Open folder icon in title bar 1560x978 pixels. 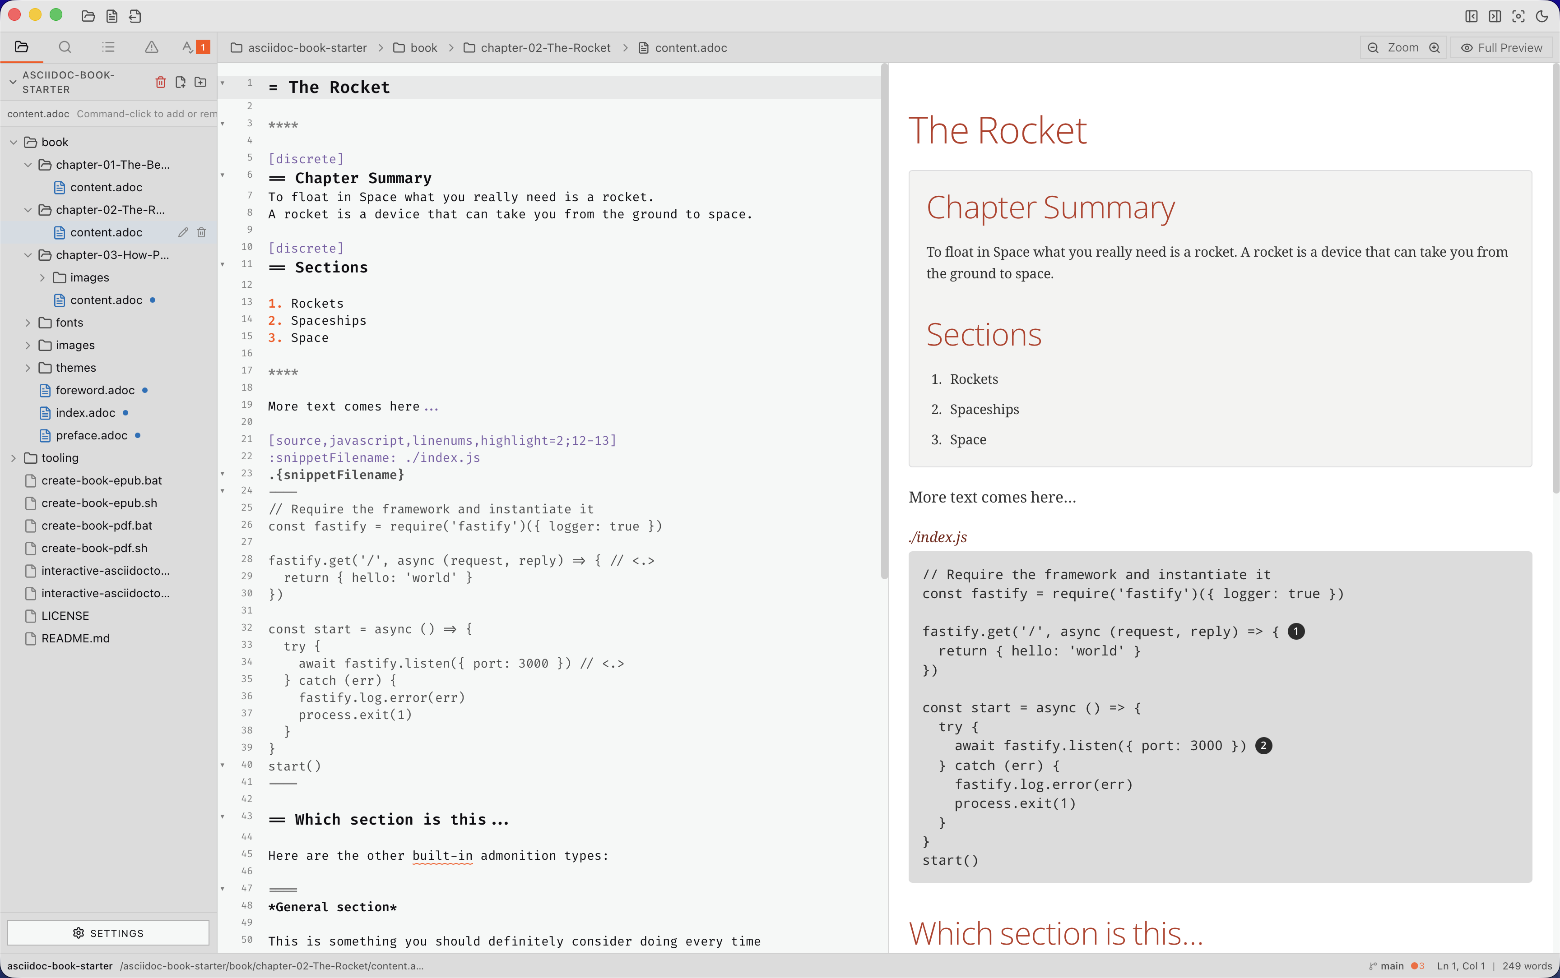(x=88, y=16)
